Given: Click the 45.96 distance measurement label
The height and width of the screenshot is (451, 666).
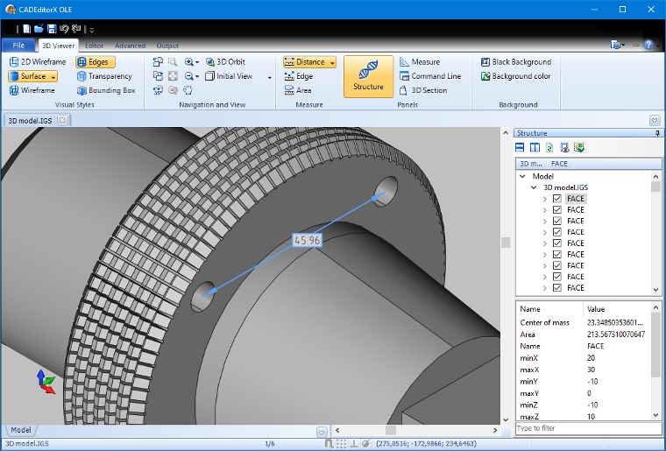Looking at the screenshot, I should coord(307,240).
